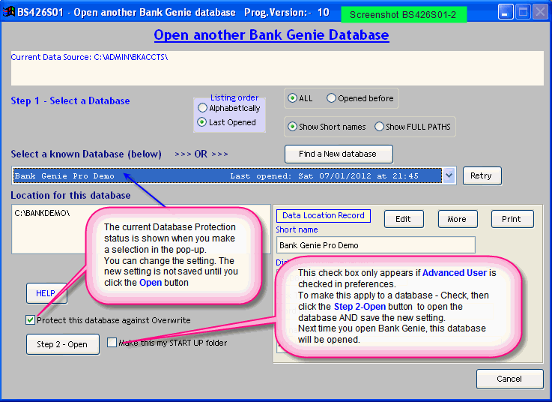
Task: Open HELP for this screen
Action: click(x=46, y=293)
